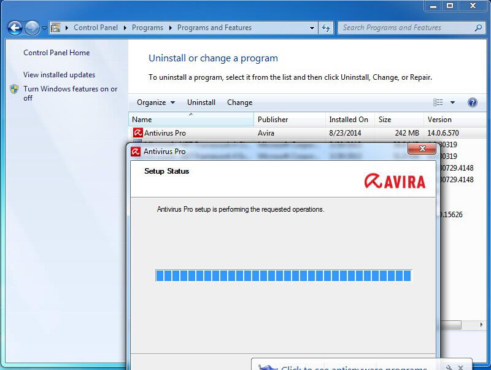This screenshot has width=491, height=370.
Task: Minimize the Programs and Features window
Action: 433,6
